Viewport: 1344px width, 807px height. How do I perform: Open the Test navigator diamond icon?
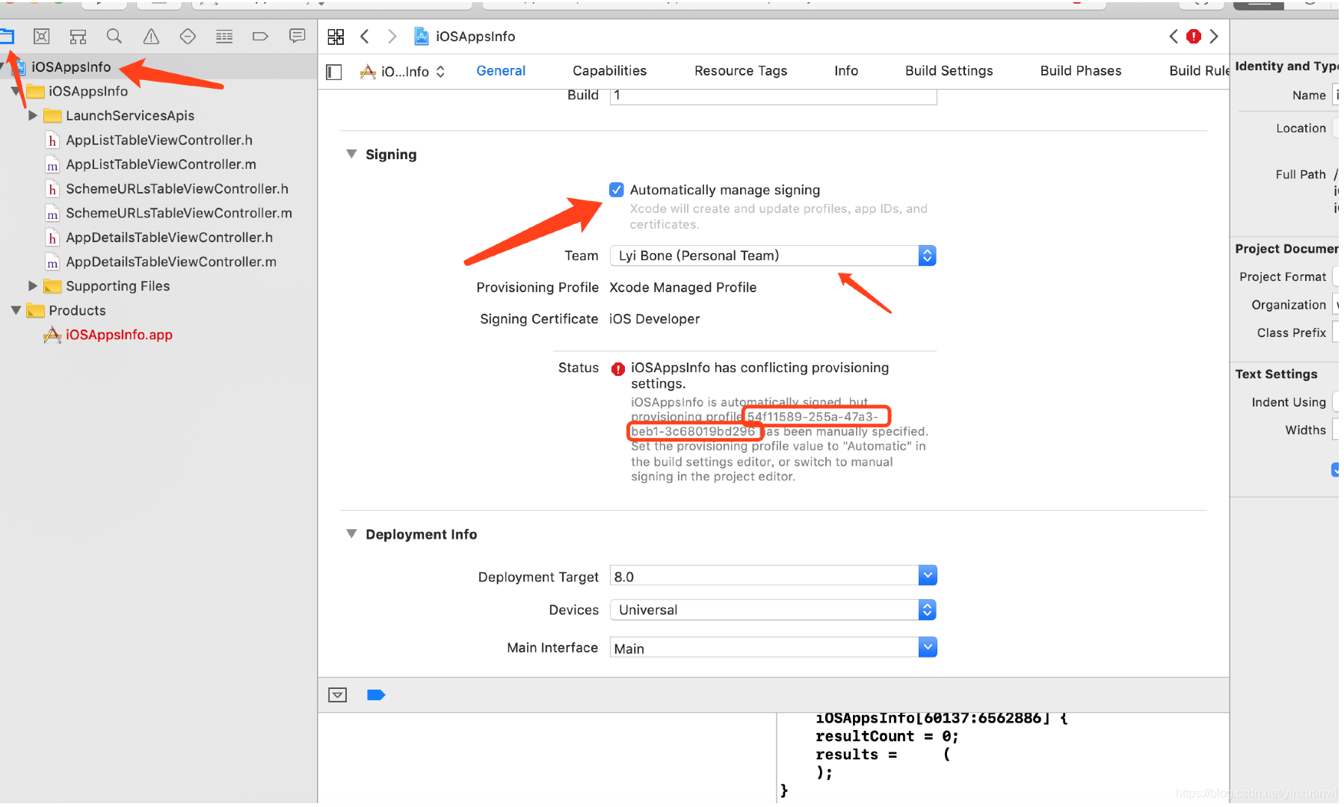(x=188, y=36)
